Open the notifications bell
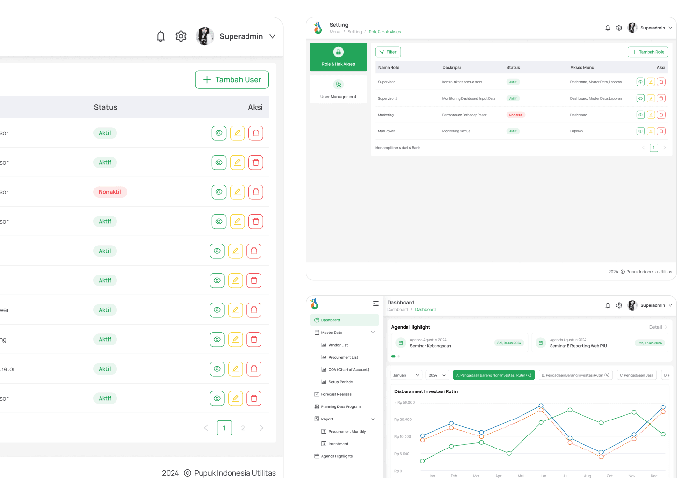 tap(160, 36)
